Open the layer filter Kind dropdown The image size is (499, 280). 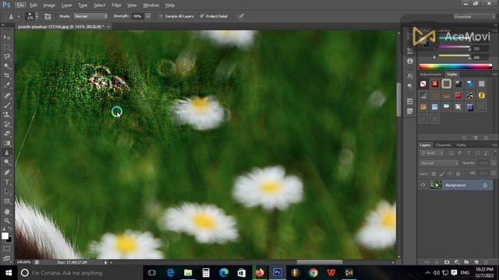coord(432,153)
